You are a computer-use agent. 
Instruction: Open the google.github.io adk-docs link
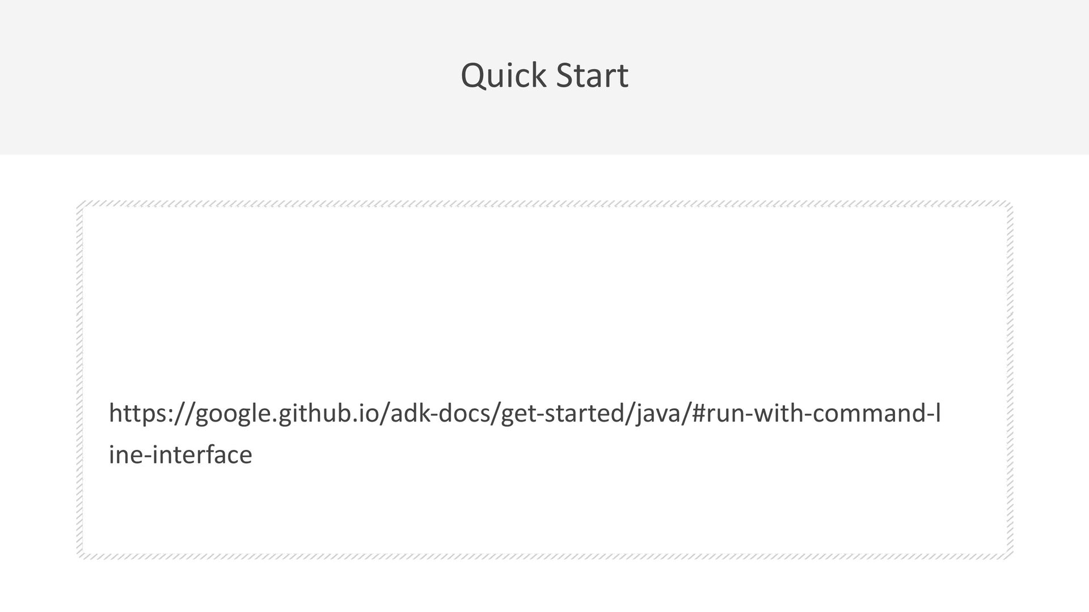(x=524, y=414)
